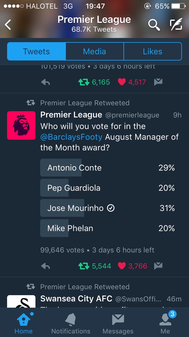The width and height of the screenshot is (189, 337).
Task: Open the Notifications bell tab
Action: [71, 324]
